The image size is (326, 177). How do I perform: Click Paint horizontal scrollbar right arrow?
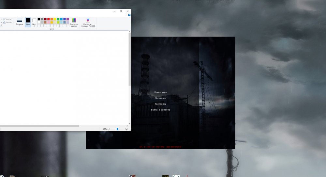[x=127, y=126]
